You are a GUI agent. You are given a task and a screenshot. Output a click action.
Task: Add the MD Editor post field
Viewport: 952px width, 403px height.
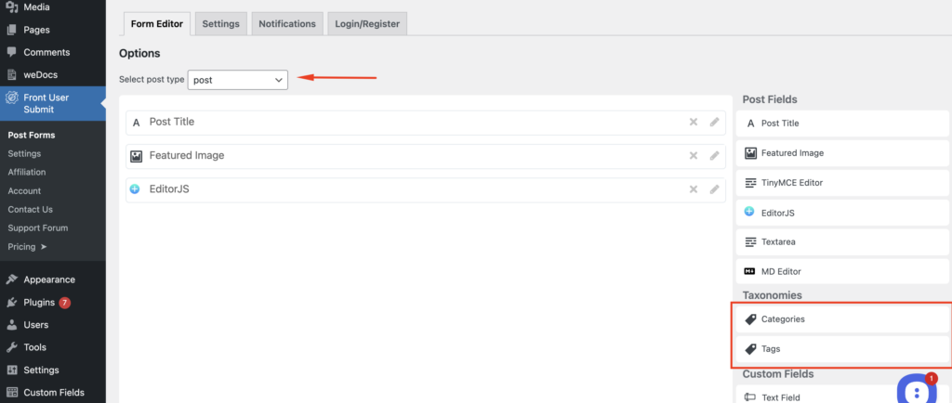(842, 271)
